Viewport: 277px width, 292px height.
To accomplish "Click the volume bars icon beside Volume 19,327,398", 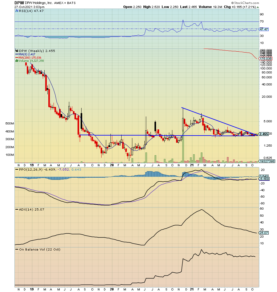I will (17, 61).
